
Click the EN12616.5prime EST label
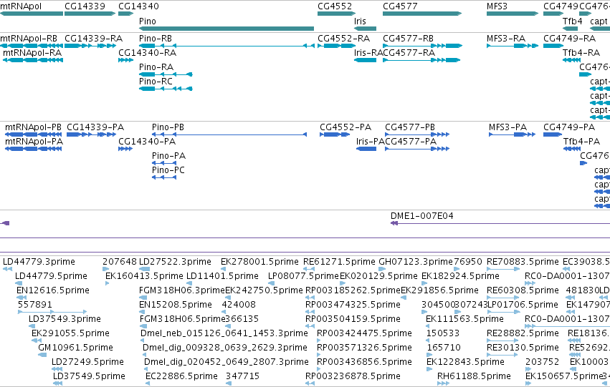(52, 290)
